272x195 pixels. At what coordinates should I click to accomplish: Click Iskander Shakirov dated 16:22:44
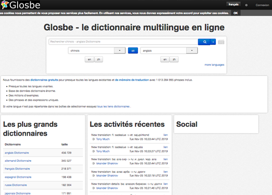click(107, 163)
